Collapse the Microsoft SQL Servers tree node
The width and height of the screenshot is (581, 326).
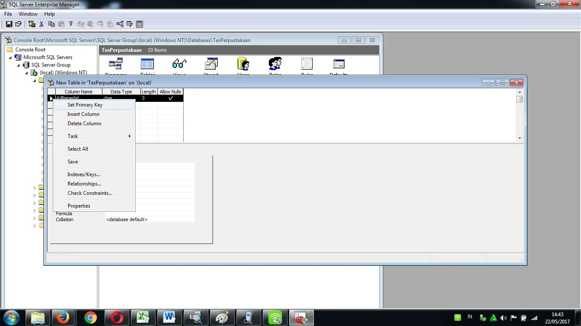pos(11,57)
